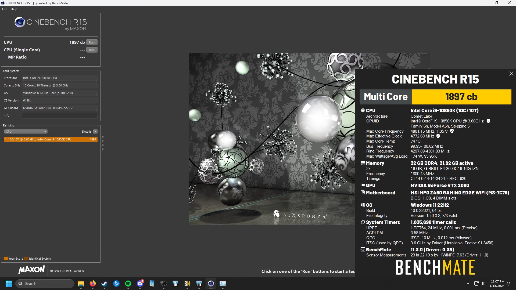This screenshot has height=290, width=516.
Task: Click the Identical System legend swatch
Action: (26, 259)
